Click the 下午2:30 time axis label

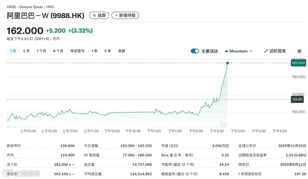click(217, 131)
